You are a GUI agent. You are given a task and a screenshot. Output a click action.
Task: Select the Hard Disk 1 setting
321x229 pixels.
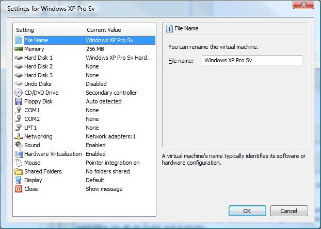[84, 58]
